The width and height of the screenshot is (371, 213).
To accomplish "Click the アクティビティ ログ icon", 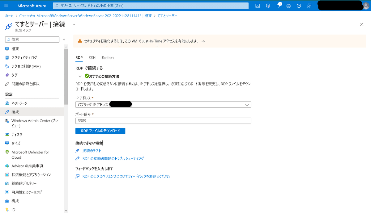I will pos(7,57).
